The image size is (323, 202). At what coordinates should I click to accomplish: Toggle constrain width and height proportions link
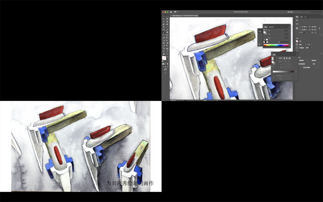(x=319, y=28)
